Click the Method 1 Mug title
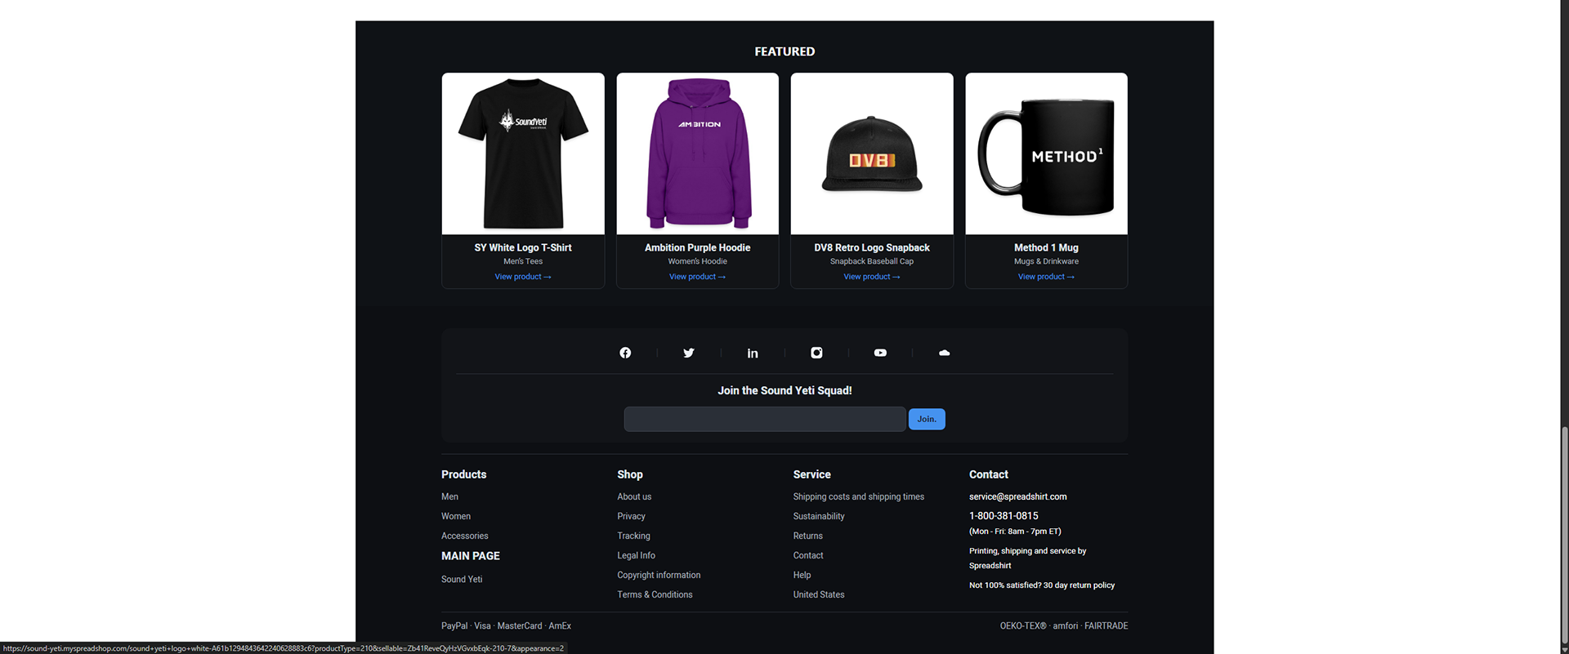 coord(1046,247)
